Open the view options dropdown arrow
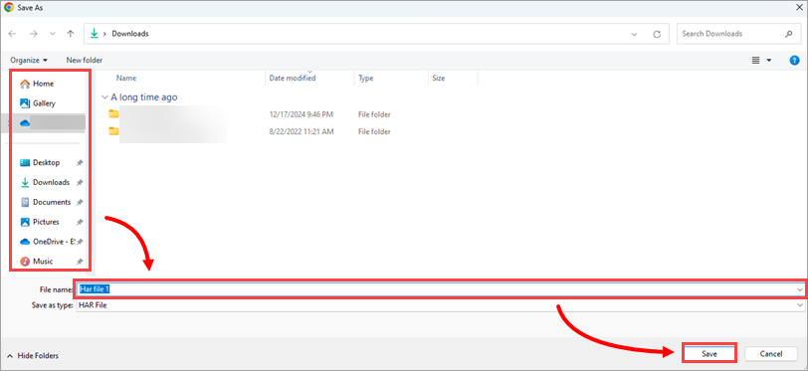Screen dimensions: 808x371 coord(769,61)
